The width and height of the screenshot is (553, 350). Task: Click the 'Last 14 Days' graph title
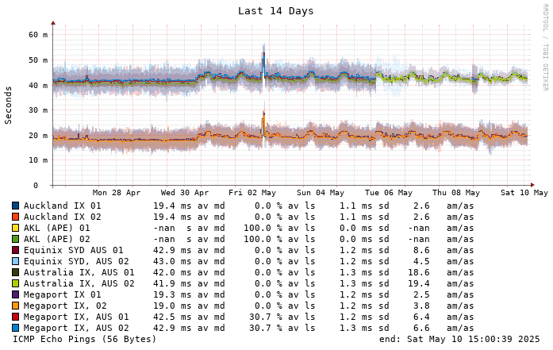[276, 11]
